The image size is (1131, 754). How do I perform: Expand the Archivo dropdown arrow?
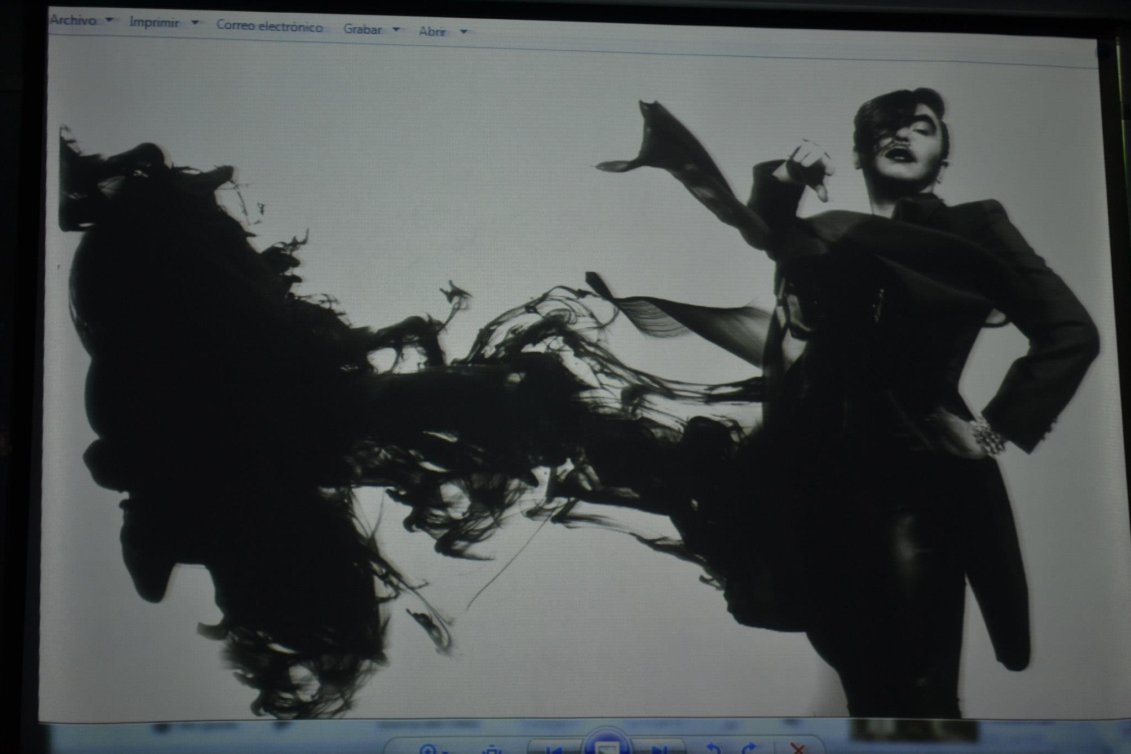point(109,20)
